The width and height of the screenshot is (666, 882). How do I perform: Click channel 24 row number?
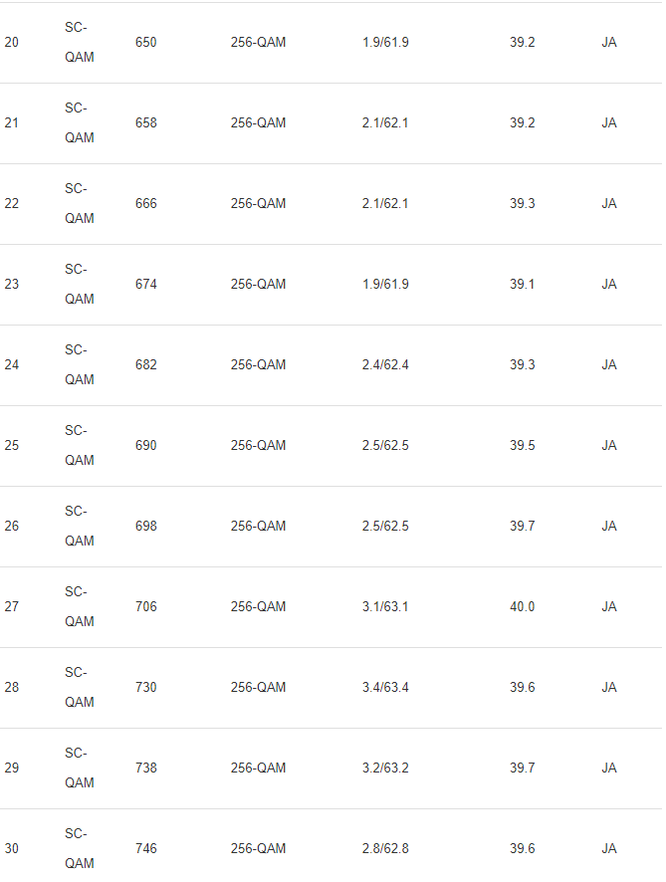click(x=11, y=364)
